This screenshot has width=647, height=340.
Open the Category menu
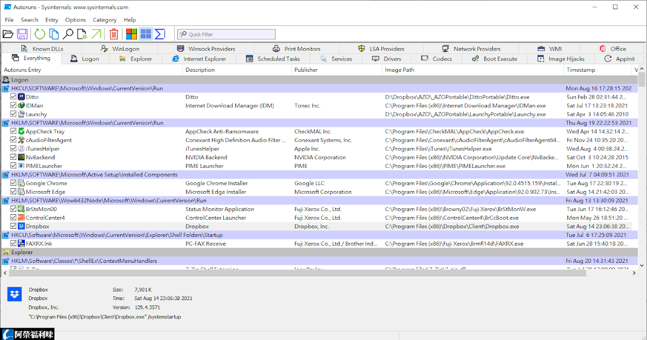click(105, 20)
